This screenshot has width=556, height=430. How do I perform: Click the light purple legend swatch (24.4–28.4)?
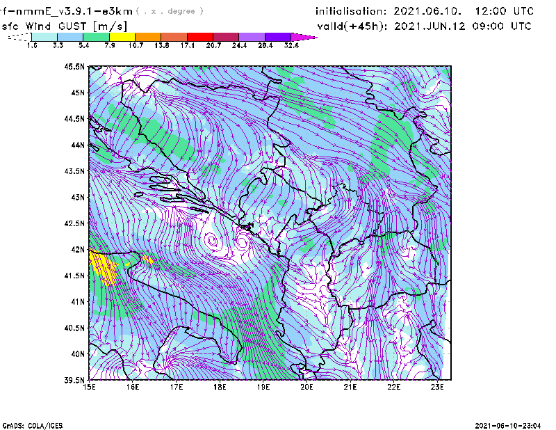[252, 37]
